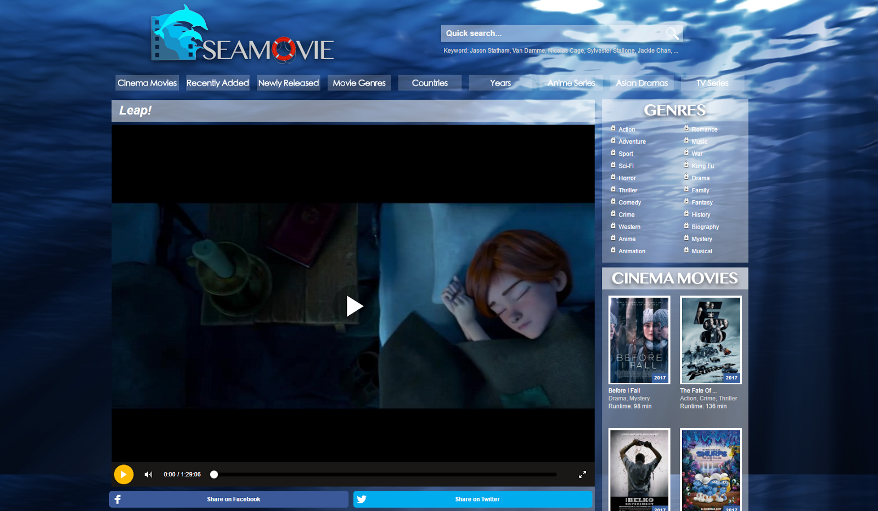This screenshot has height=511, width=878.
Task: Choose the Crime genre
Action: [627, 214]
